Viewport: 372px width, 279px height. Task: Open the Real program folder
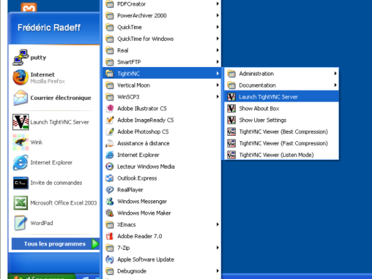[x=162, y=50]
